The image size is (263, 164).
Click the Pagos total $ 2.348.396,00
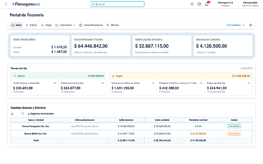pyautogui.click(x=241, y=76)
